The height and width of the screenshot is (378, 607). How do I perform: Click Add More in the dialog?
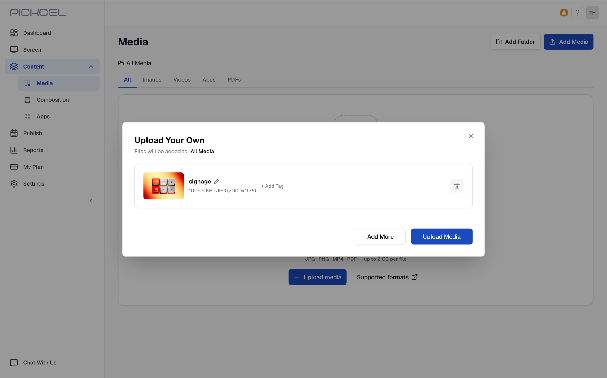tap(380, 236)
